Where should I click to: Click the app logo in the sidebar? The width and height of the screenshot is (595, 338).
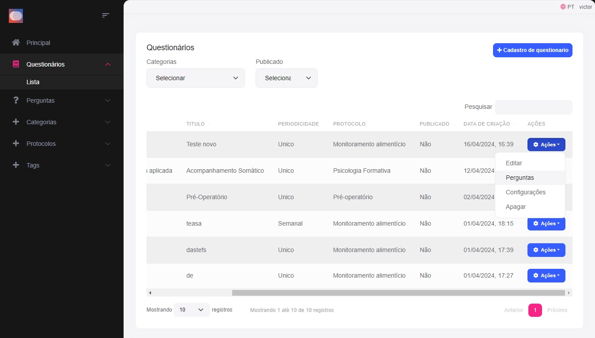[16, 16]
